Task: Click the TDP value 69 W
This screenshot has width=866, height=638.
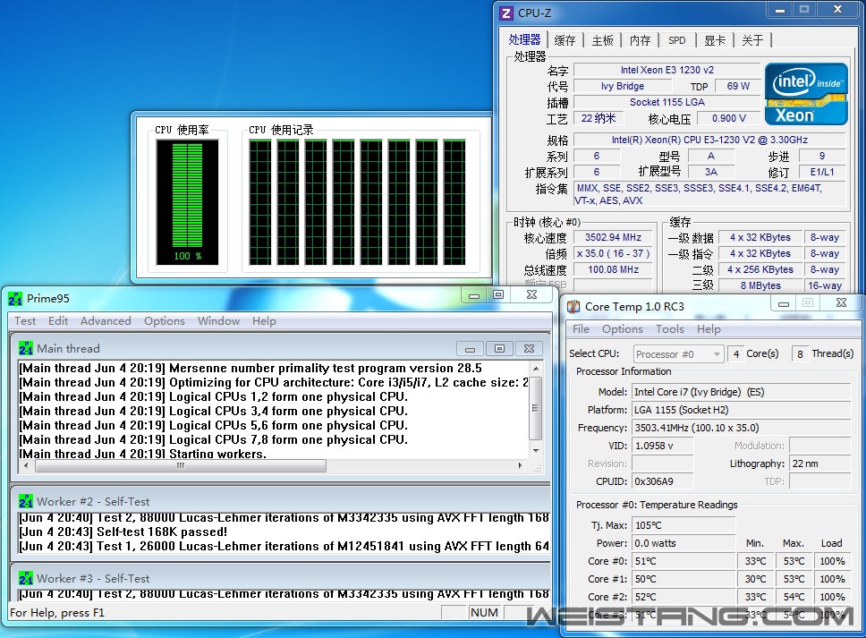Action: click(x=738, y=86)
